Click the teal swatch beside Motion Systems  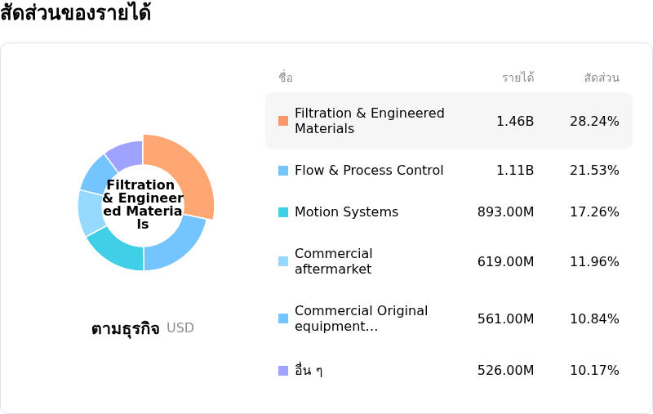(283, 212)
